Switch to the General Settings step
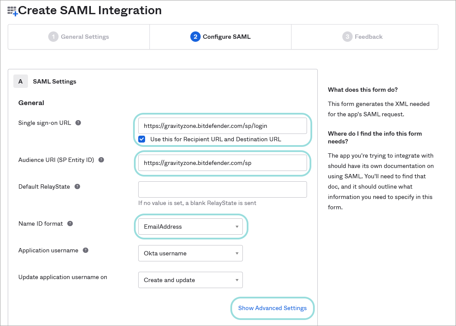 78,37
